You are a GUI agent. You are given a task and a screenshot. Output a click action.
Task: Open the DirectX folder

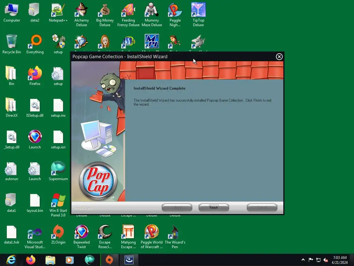[11, 108]
